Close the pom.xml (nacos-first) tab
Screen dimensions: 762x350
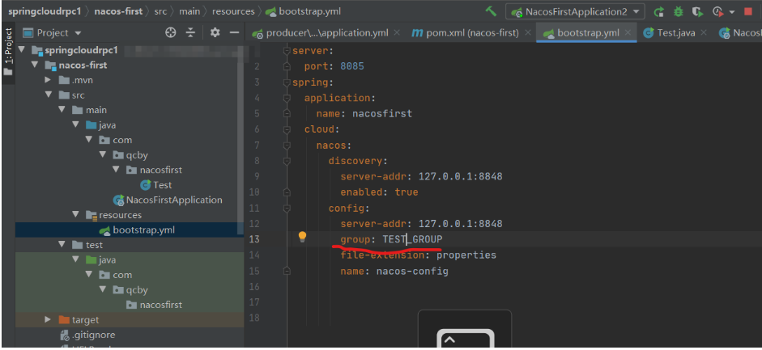pyautogui.click(x=527, y=33)
